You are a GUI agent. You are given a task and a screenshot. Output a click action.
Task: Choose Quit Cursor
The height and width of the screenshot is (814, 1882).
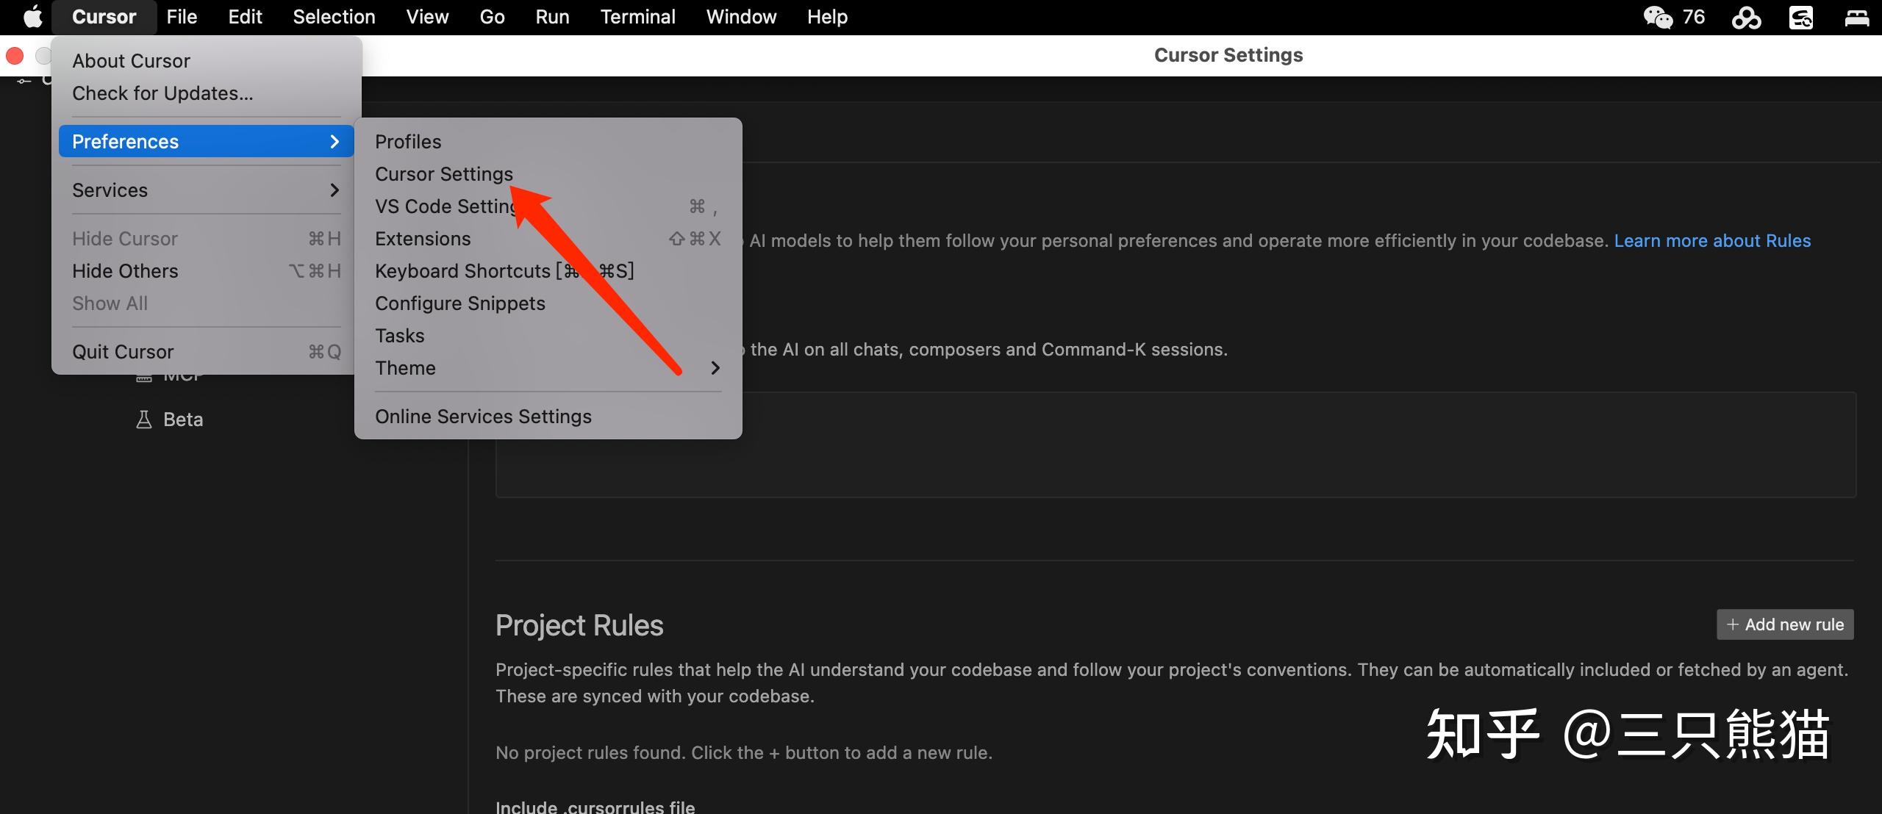point(206,352)
